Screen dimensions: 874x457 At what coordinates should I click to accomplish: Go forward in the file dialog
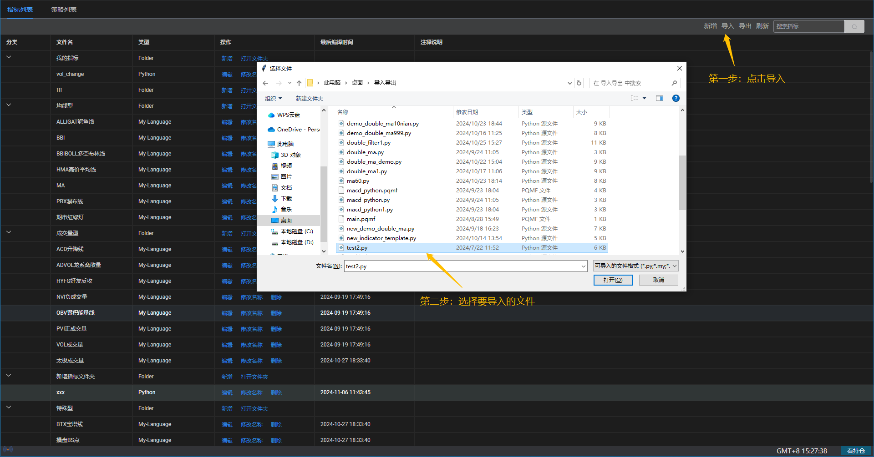[x=279, y=83]
